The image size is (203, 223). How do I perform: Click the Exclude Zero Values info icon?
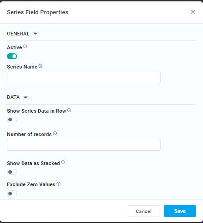59,184
